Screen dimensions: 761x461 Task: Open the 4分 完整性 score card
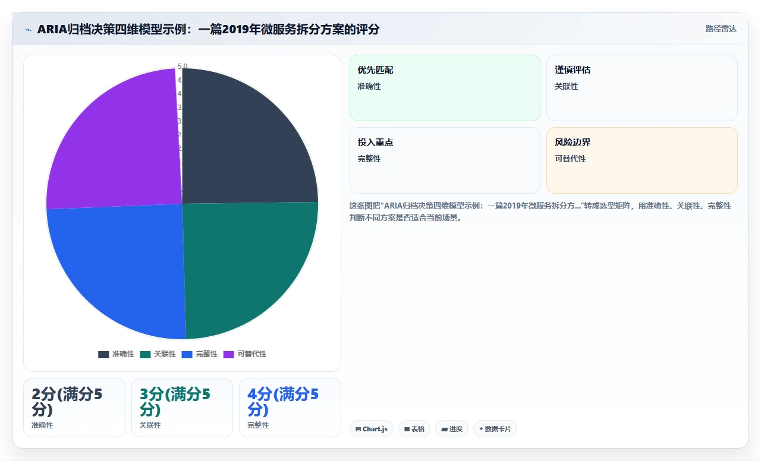click(290, 408)
